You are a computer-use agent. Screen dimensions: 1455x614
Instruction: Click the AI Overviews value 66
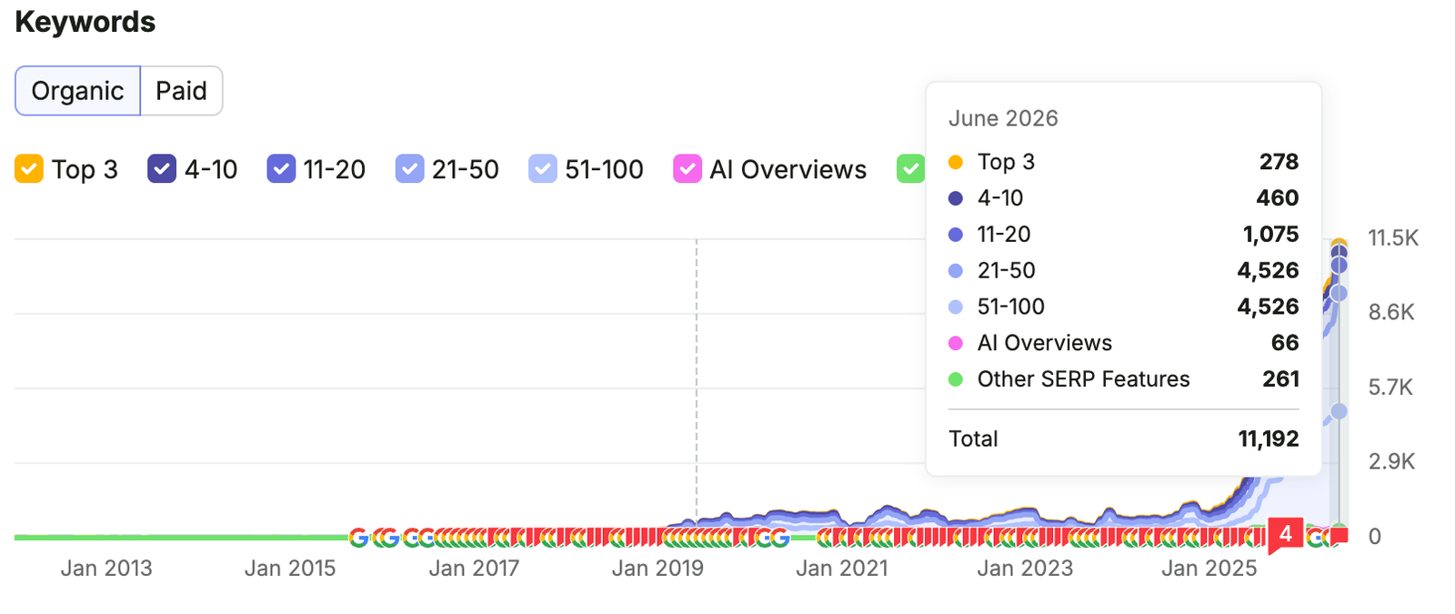(x=1285, y=343)
